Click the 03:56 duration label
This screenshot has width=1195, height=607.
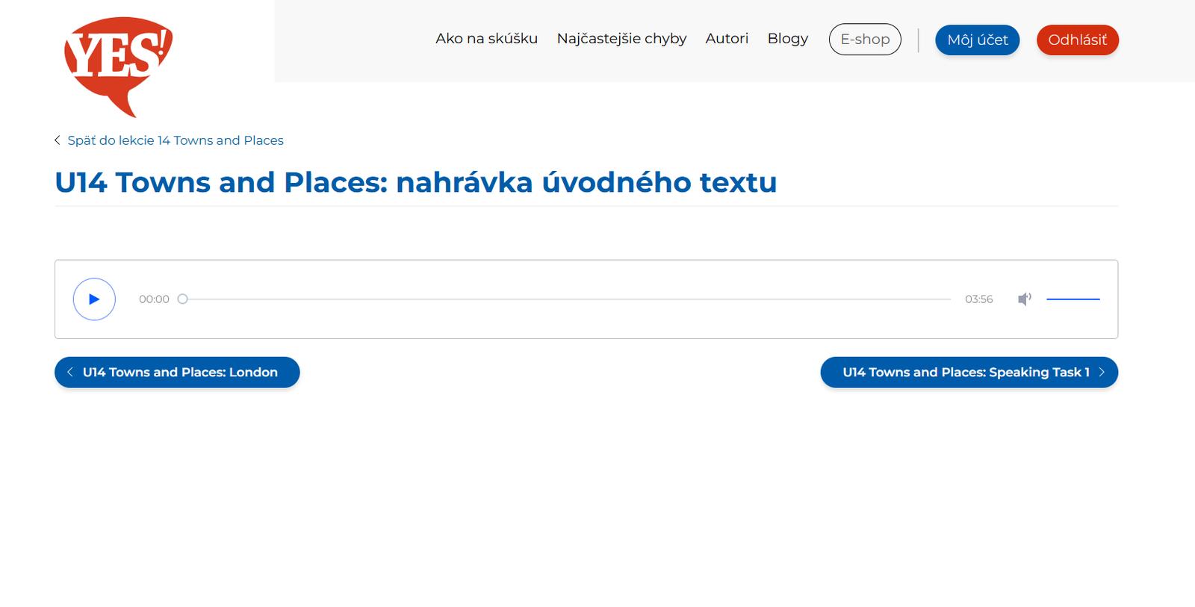978,299
